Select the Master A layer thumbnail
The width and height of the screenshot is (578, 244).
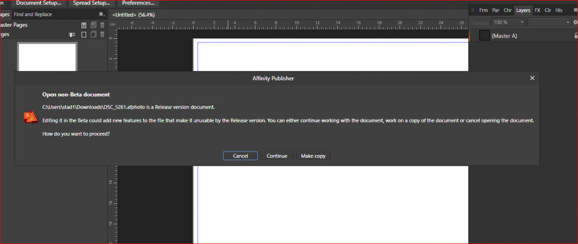[x=484, y=36]
